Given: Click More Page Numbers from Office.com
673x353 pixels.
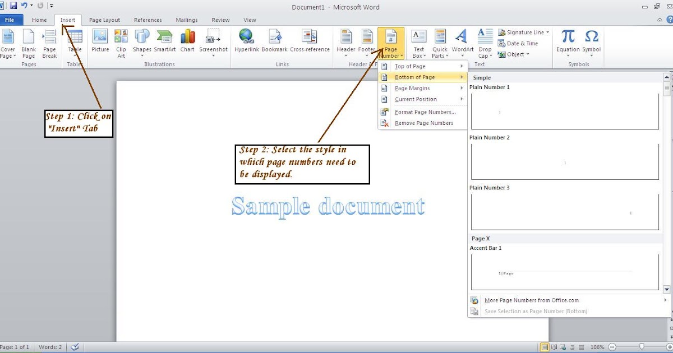Looking at the screenshot, I should coord(532,300).
